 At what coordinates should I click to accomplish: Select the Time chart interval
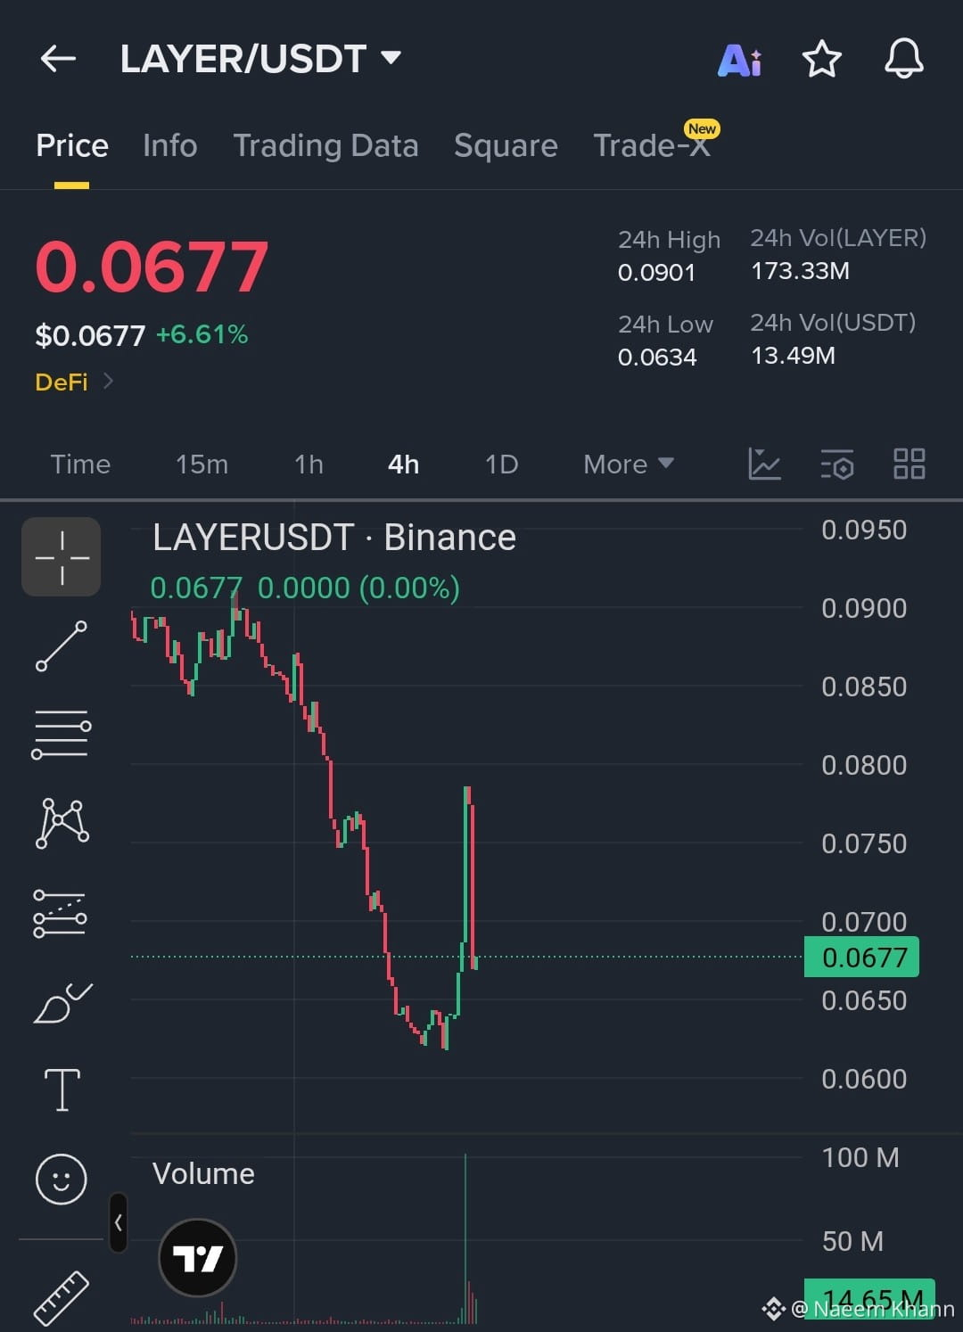pyautogui.click(x=80, y=465)
